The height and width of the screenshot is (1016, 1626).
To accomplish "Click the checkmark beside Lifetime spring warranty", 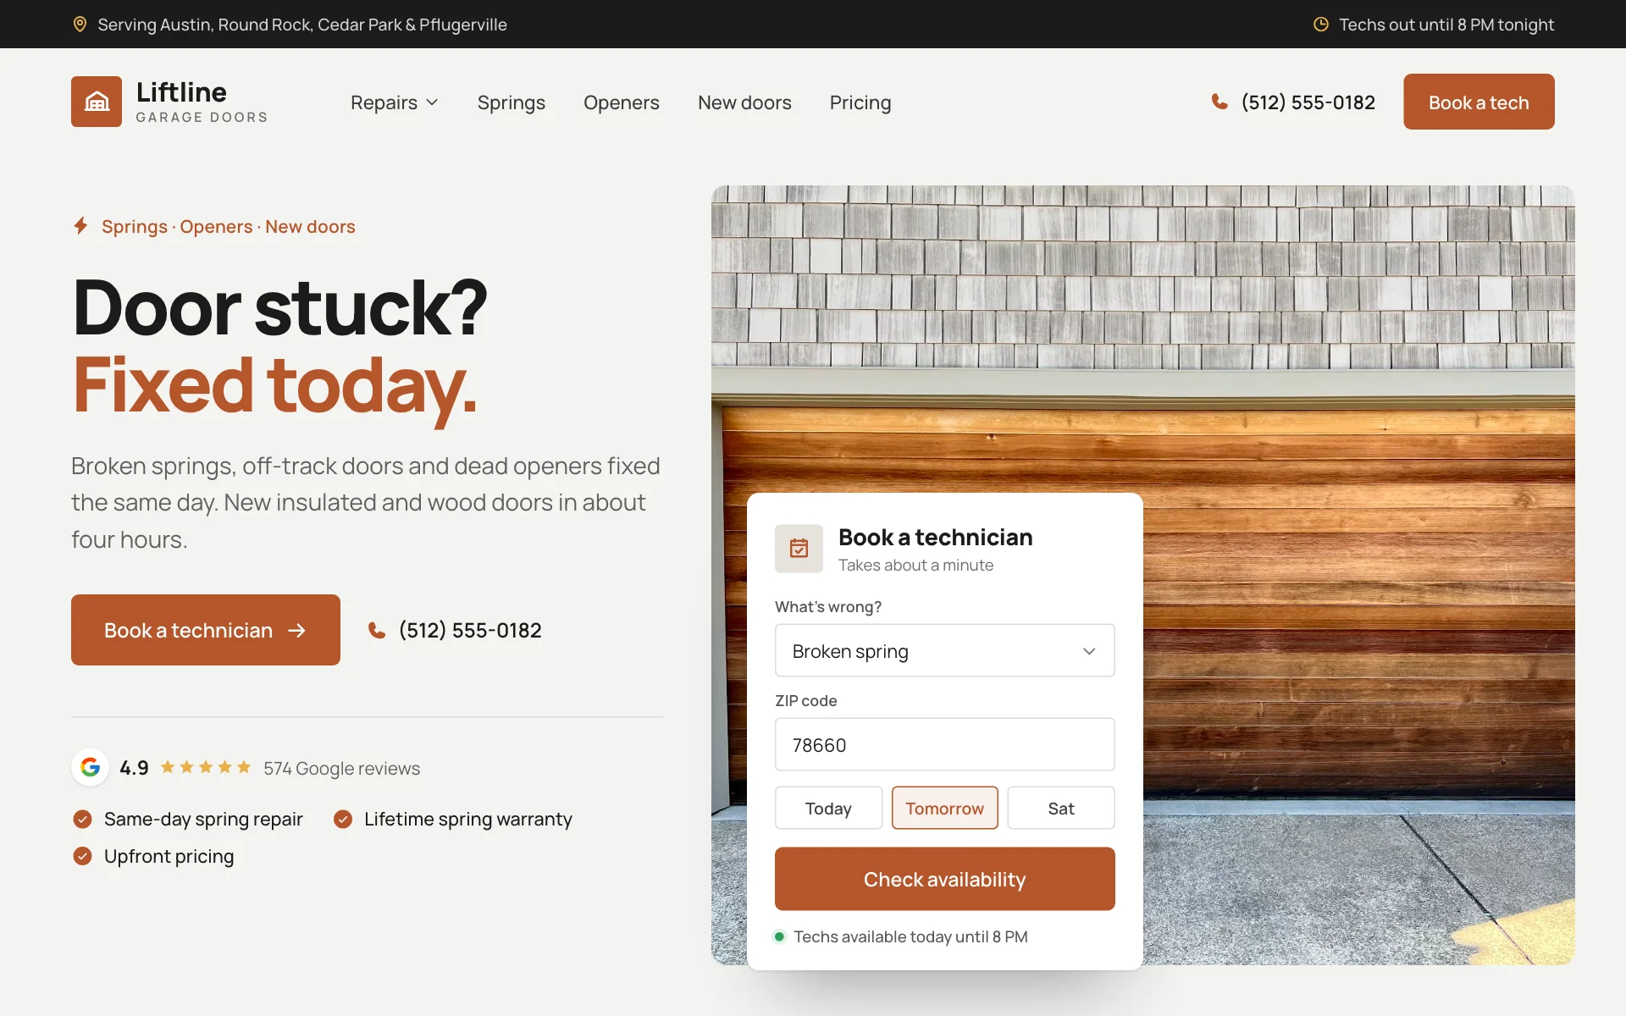I will coord(343,819).
